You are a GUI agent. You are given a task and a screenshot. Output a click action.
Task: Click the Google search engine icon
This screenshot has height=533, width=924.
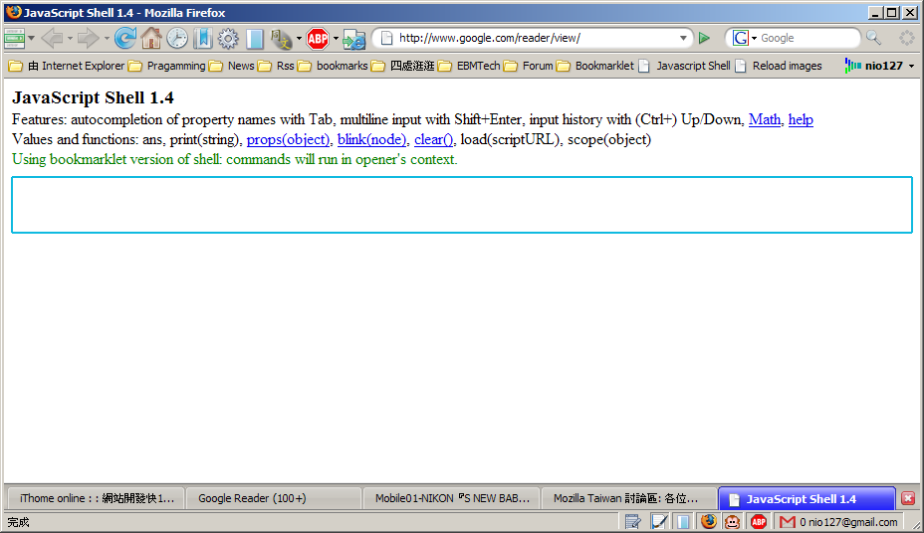point(740,38)
